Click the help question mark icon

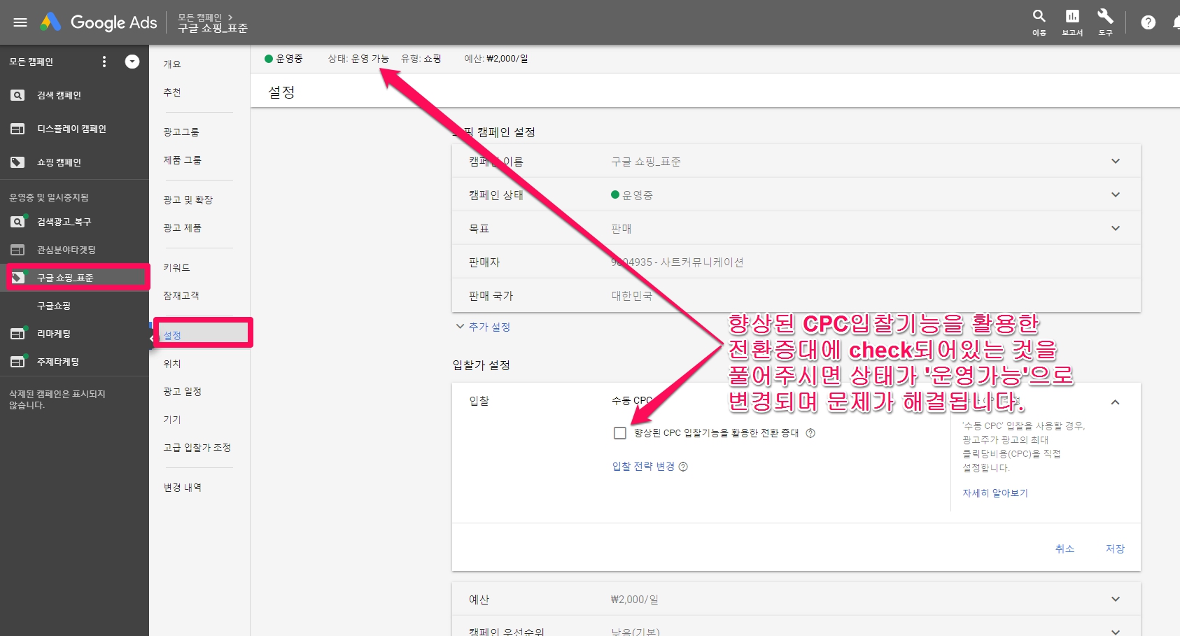[1148, 22]
